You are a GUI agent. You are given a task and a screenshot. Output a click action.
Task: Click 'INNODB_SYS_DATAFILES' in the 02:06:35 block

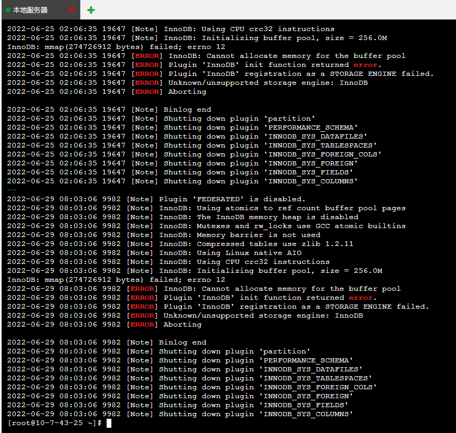[316, 136]
